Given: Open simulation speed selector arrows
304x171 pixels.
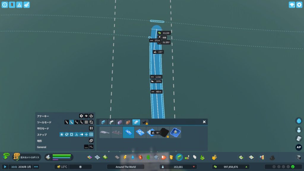Looking at the screenshot, I should point(36,167).
